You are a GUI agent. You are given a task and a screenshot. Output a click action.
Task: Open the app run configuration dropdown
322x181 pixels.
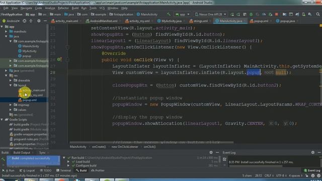click(x=182, y=15)
